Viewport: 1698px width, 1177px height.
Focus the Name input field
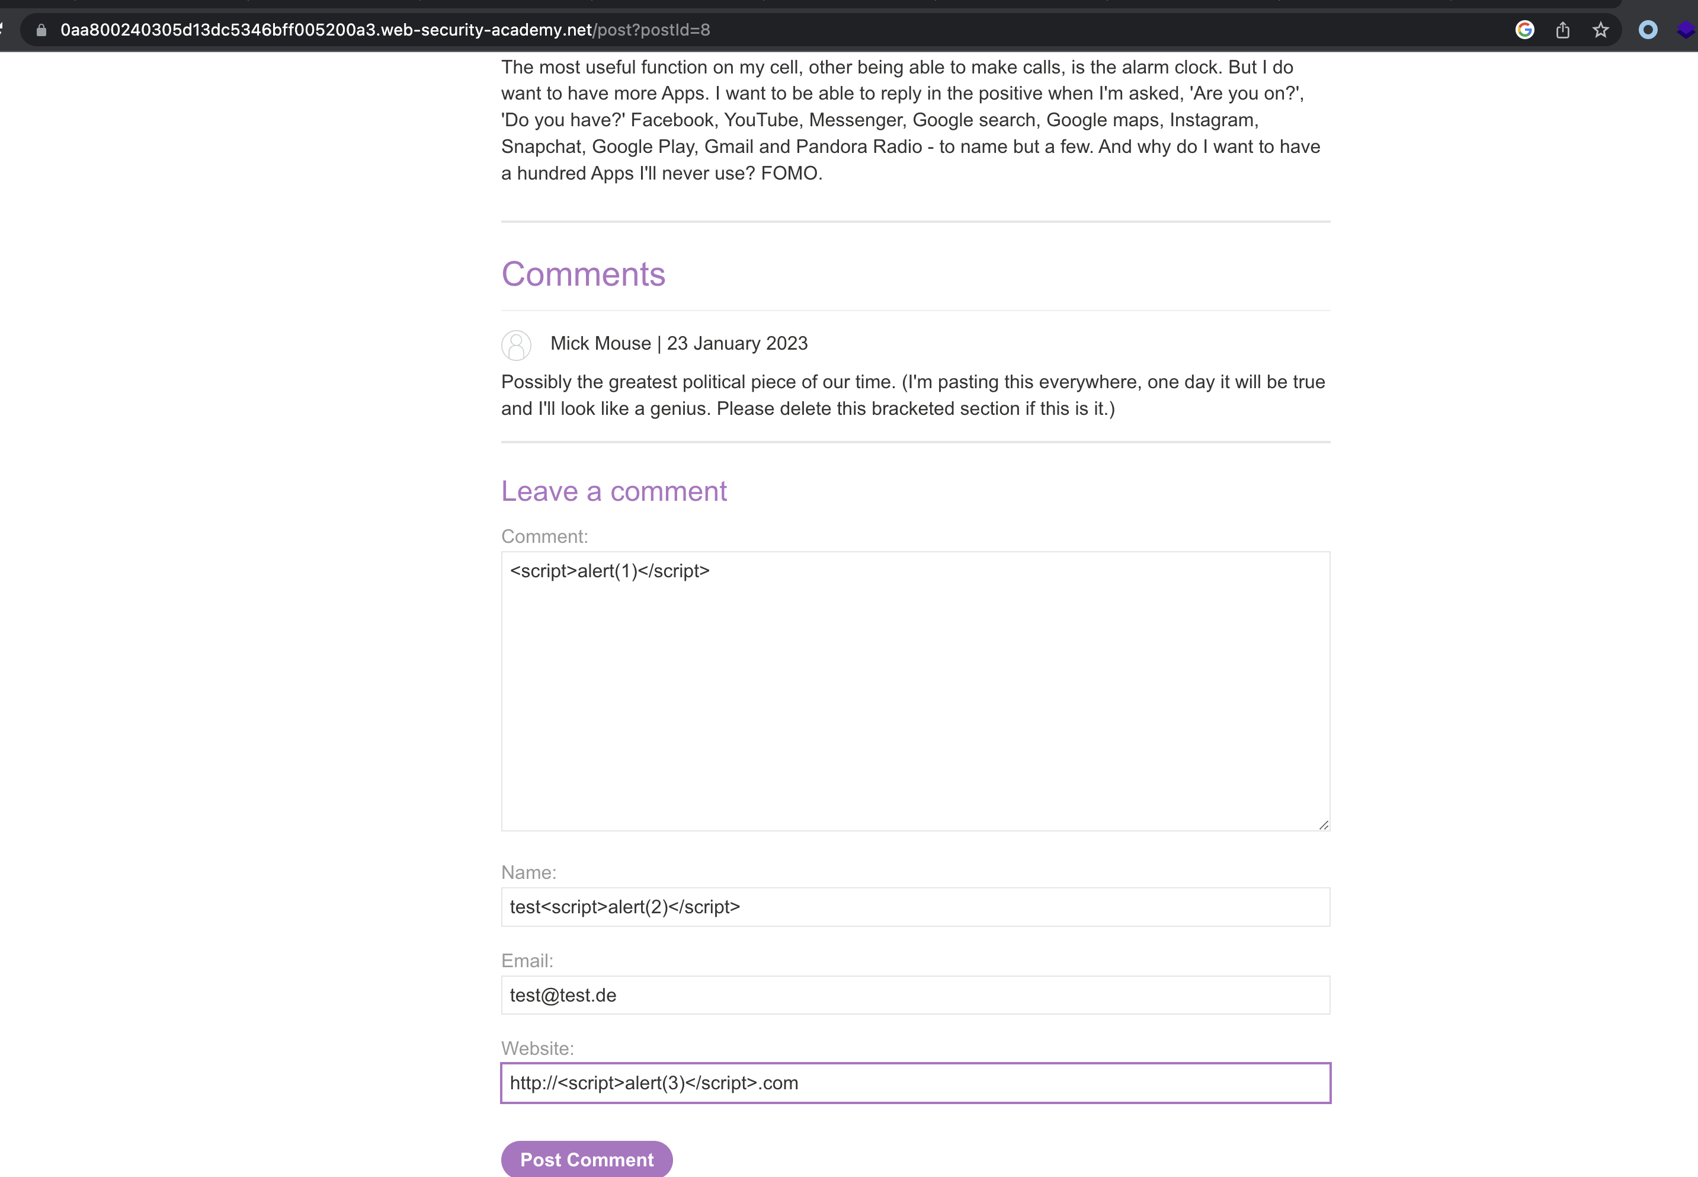(915, 907)
